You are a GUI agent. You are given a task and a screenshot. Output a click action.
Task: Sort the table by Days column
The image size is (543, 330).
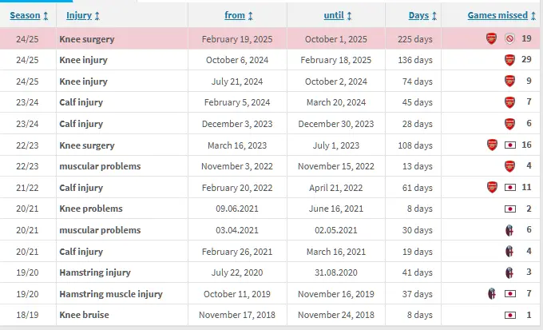[423, 15]
